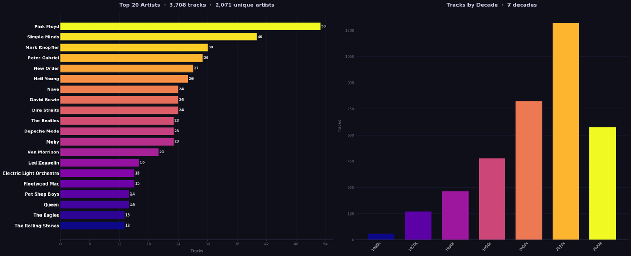Click the Fleetwood Mac bar

[97, 183]
